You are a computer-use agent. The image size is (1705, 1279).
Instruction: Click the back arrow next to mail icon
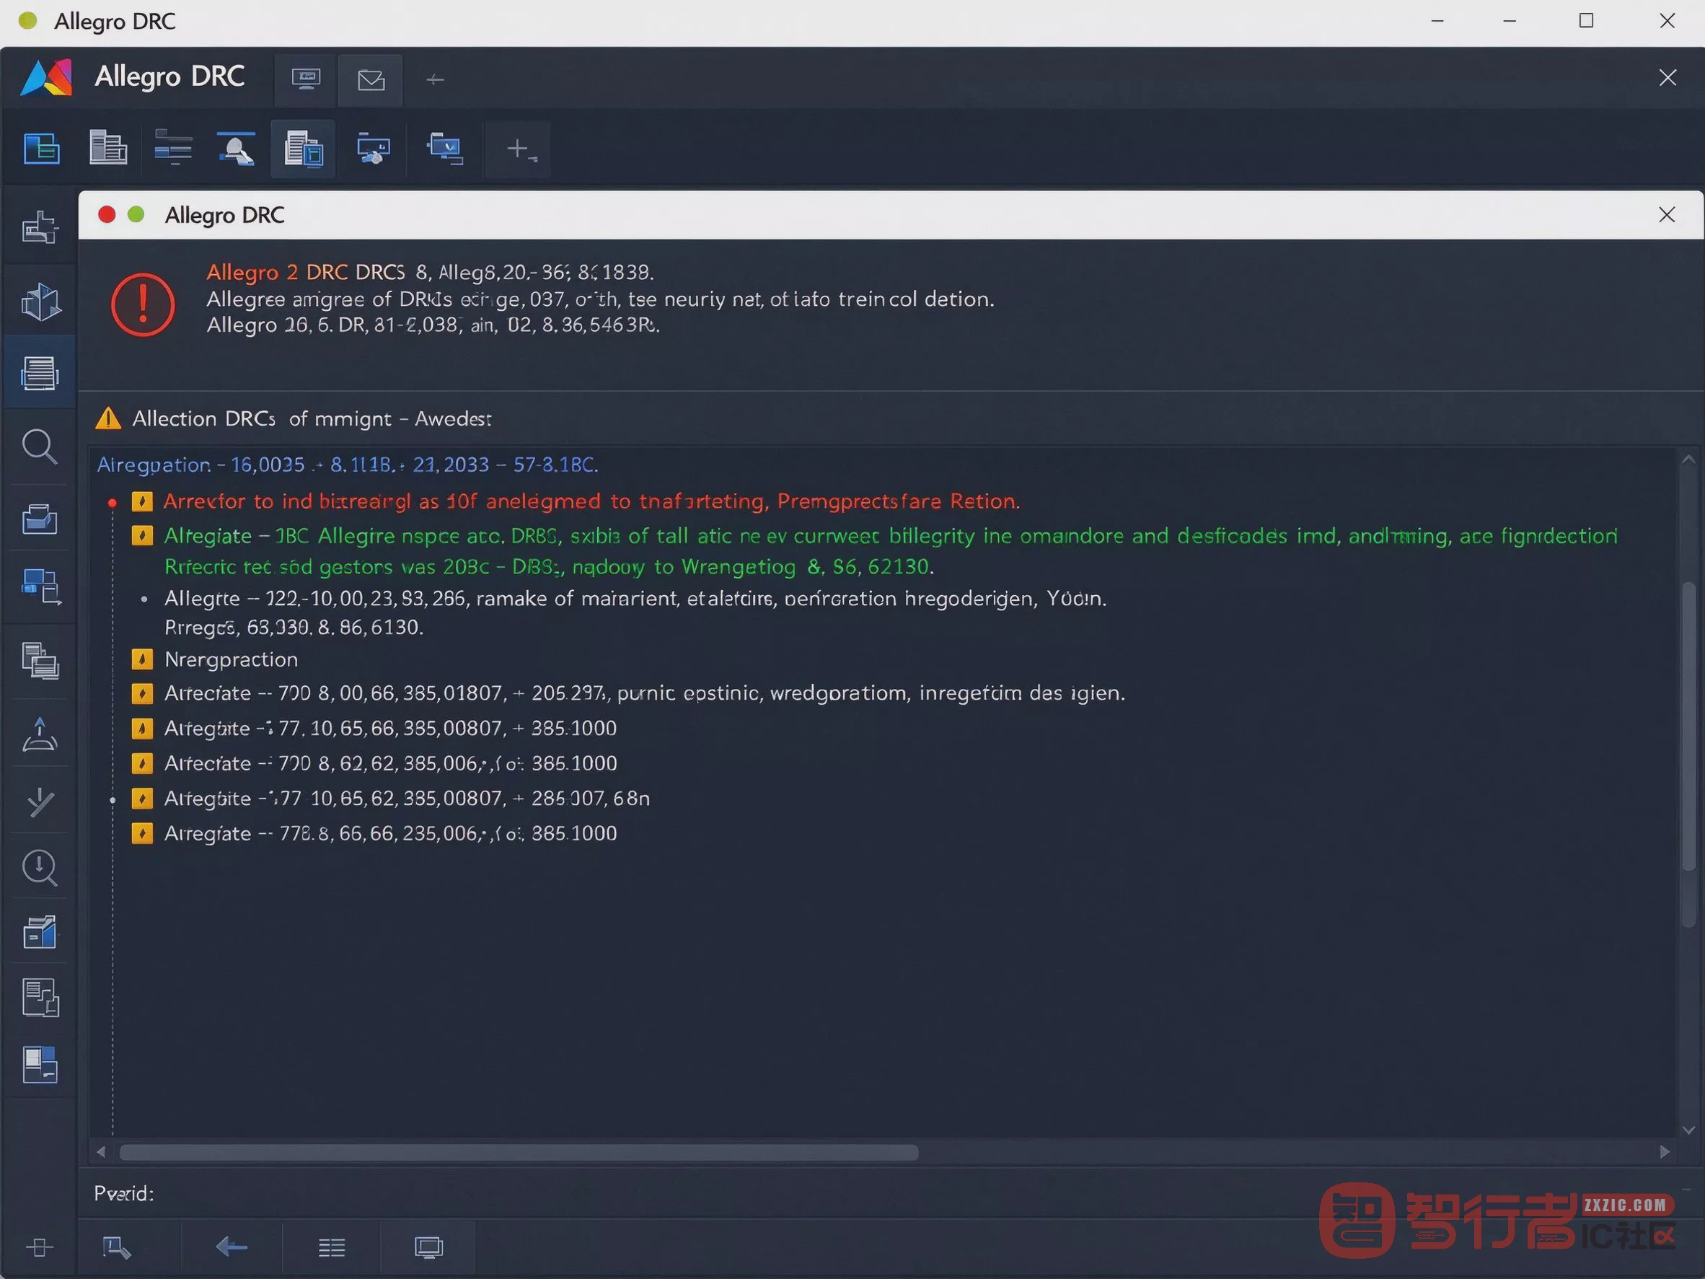pos(435,79)
